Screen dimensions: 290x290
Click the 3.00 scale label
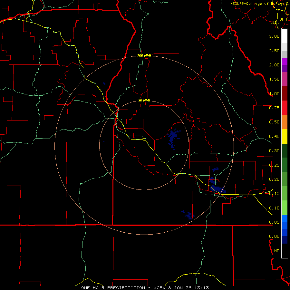pyautogui.click(x=274, y=36)
